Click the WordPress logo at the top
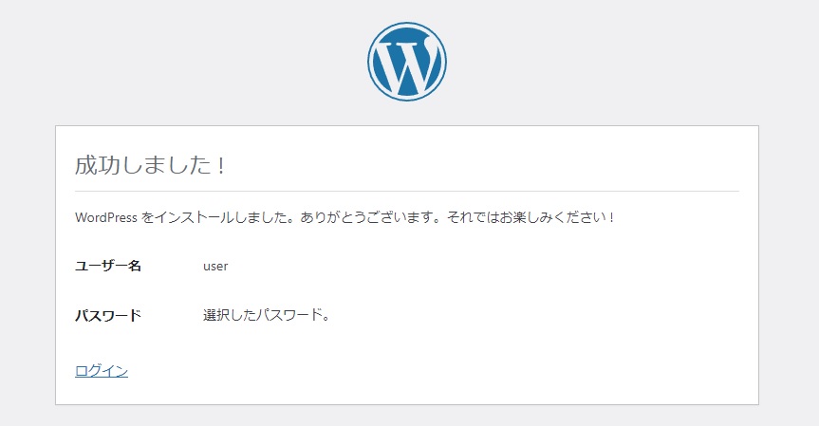819x426 pixels. tap(406, 62)
